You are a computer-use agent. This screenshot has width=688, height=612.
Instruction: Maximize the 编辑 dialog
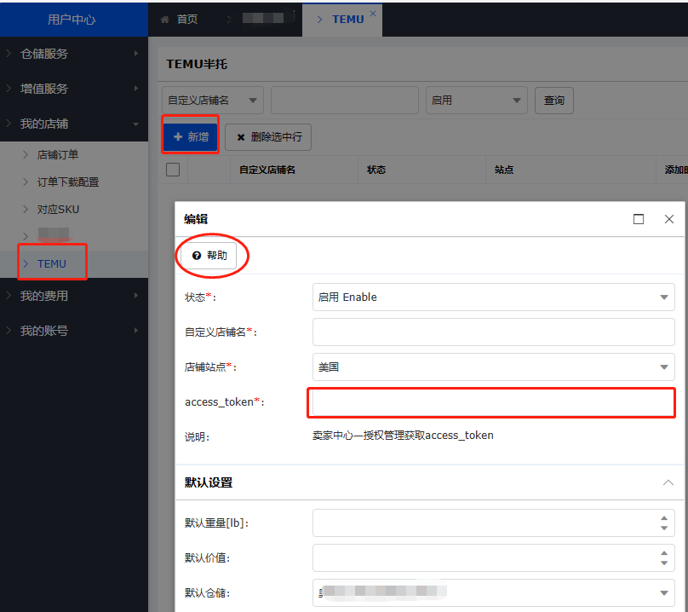click(x=639, y=219)
